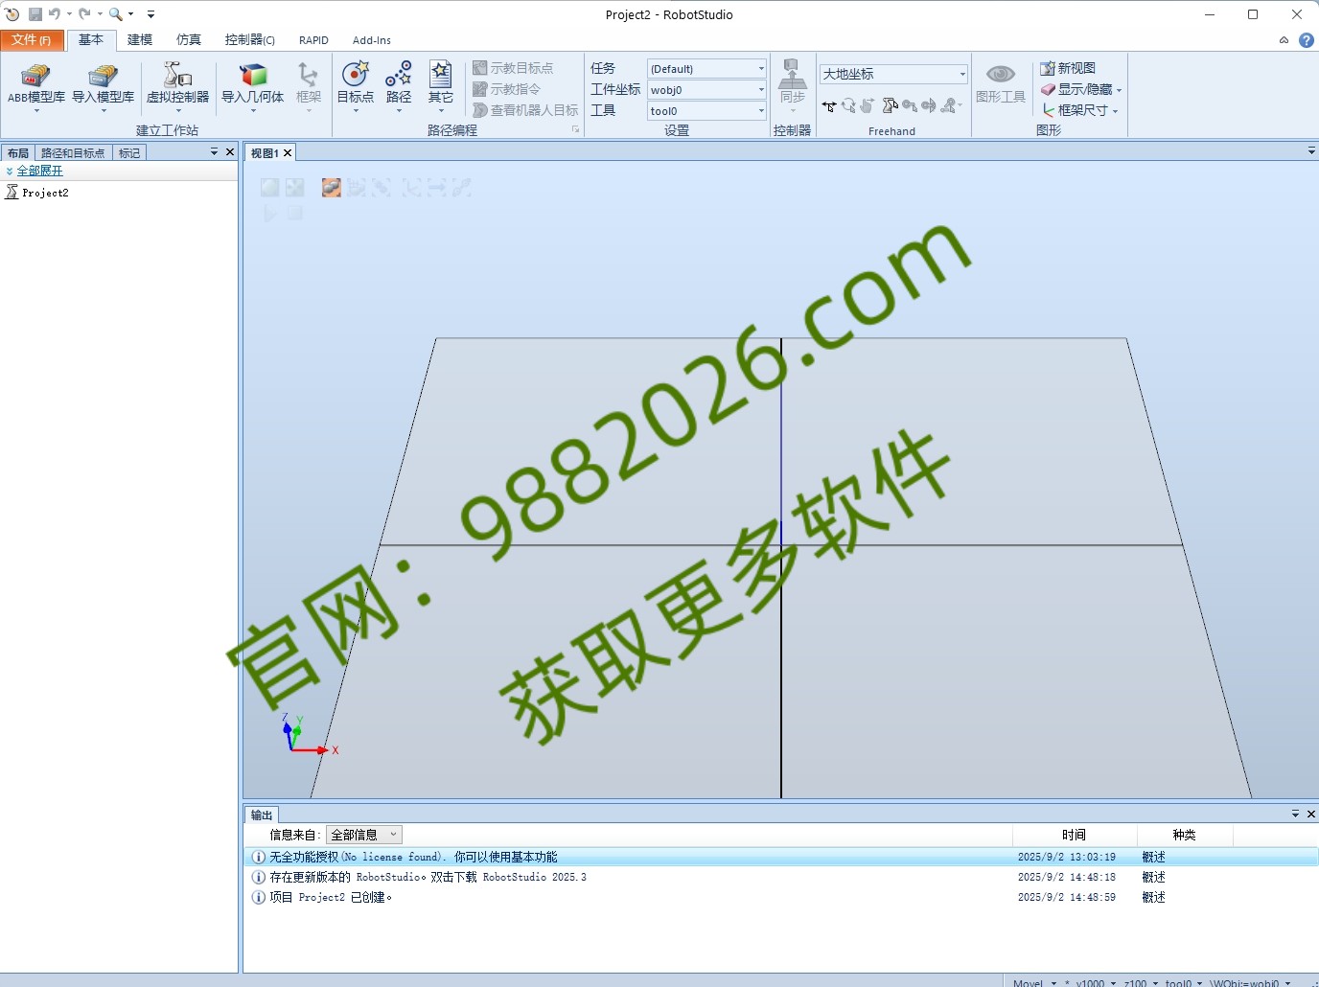Click the 时间 time column header

1074,835
